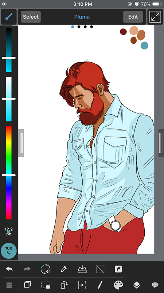The height and width of the screenshot is (293, 164).
Task: Open the pen brush settings
Action: [100, 285]
